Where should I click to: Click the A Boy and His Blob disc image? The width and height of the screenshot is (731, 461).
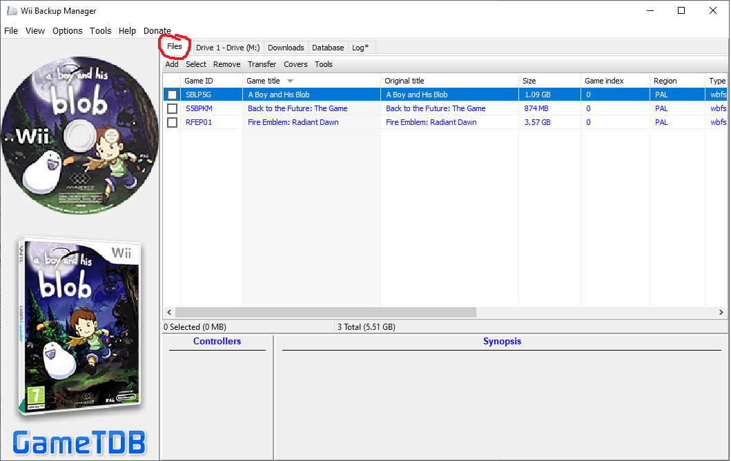click(x=79, y=135)
